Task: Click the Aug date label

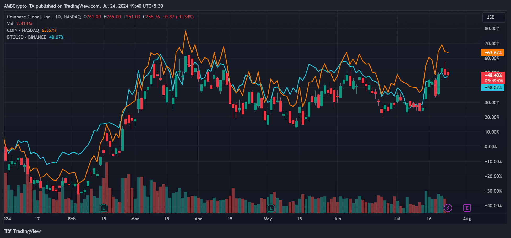Action: (467, 219)
